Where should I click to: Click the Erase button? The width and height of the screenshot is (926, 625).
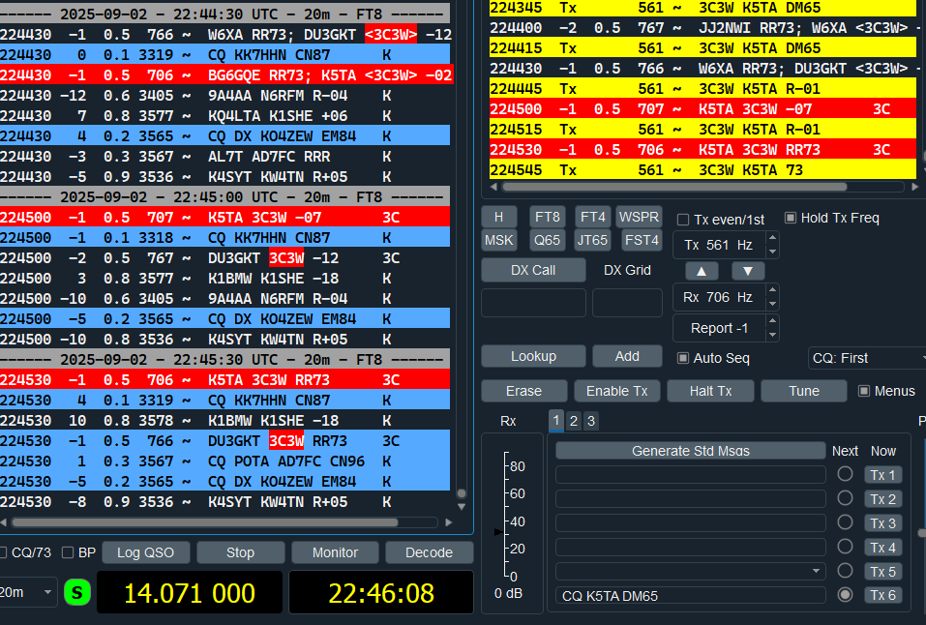click(523, 391)
